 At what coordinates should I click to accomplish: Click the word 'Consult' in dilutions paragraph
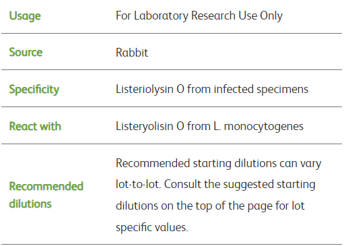click(x=182, y=184)
